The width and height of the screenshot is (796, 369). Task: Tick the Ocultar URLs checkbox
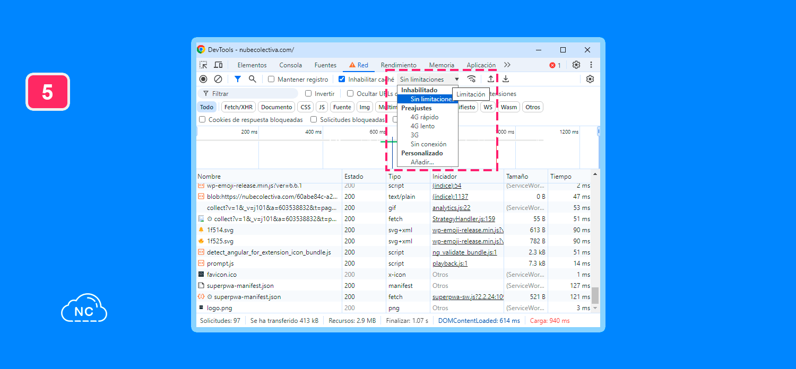(x=350, y=94)
